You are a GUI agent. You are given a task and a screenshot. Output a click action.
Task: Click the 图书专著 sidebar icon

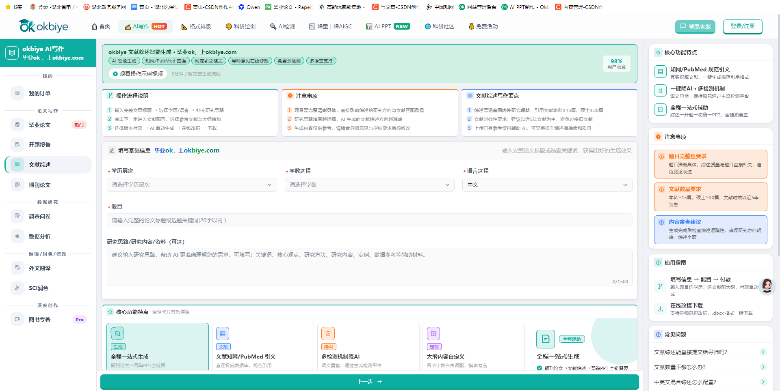tap(17, 320)
